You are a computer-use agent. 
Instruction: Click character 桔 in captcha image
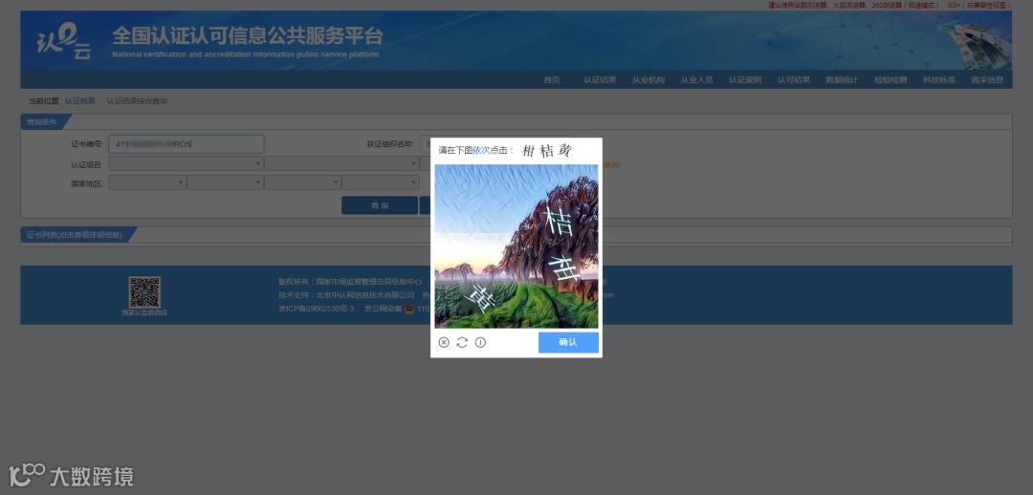(x=560, y=222)
